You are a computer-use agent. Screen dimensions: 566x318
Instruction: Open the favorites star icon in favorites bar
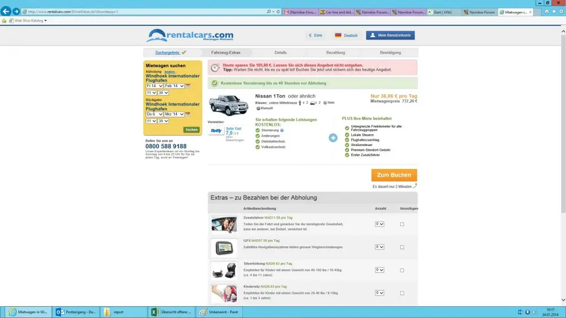pos(4,21)
